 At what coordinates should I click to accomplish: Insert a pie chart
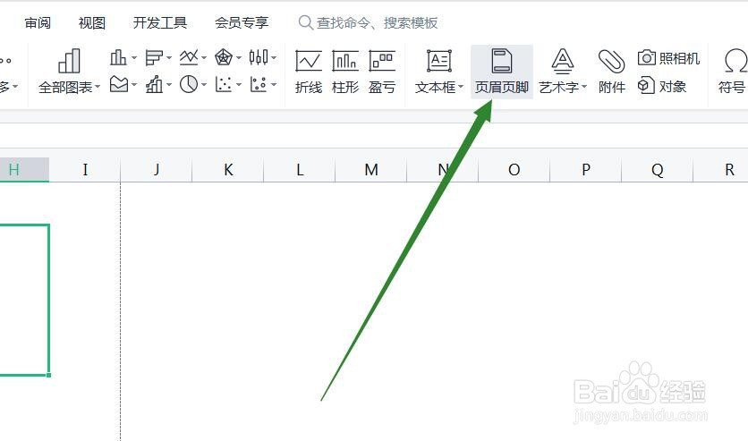point(189,85)
